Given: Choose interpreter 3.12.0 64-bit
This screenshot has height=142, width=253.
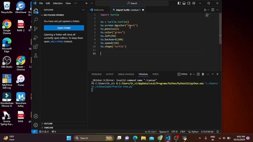Looking at the screenshot, I should click(207, 131).
